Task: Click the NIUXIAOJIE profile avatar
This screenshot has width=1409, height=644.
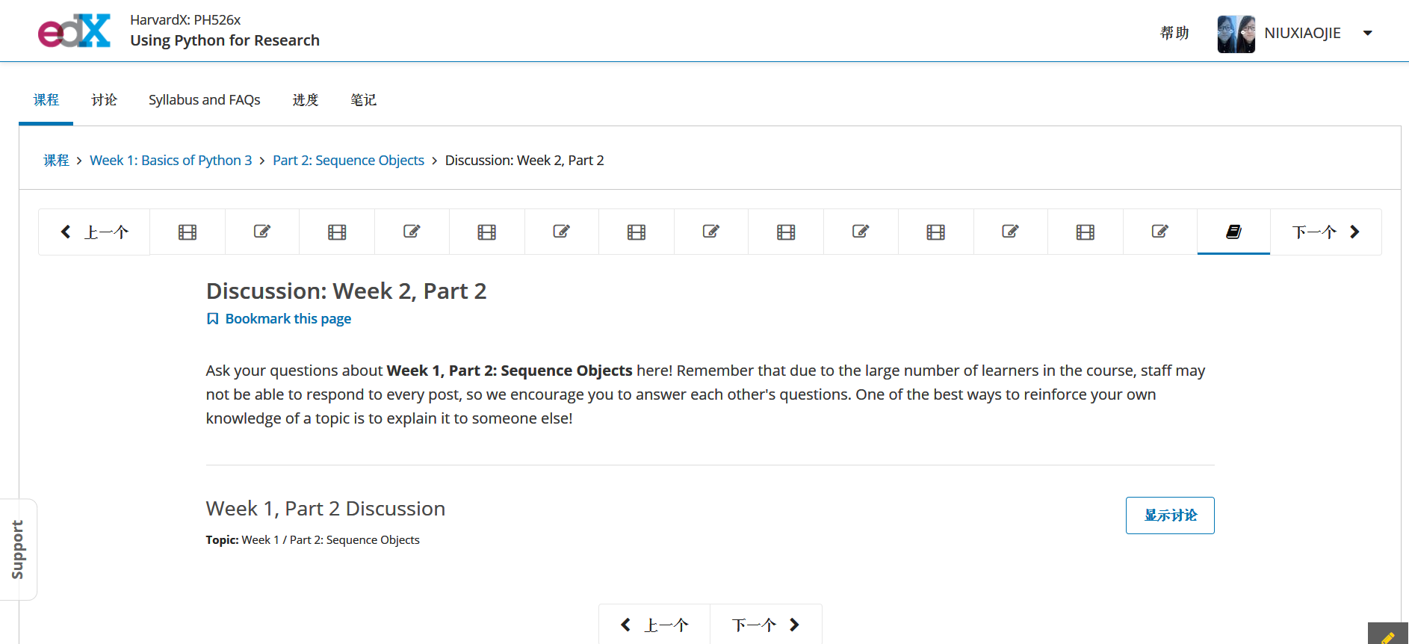Action: point(1236,34)
